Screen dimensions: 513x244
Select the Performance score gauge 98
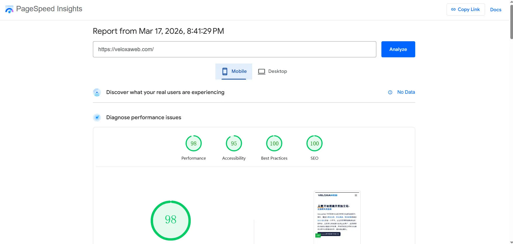click(x=193, y=144)
